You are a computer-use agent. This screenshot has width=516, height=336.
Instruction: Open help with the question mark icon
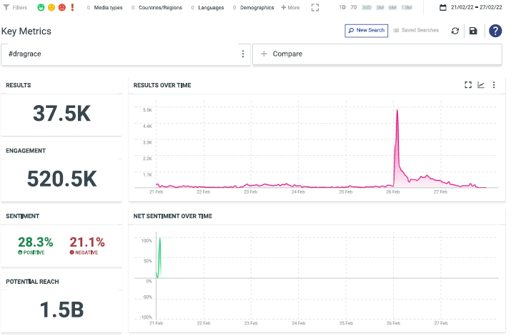pos(495,31)
